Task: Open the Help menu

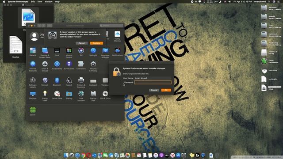Action: (x=57, y=2)
